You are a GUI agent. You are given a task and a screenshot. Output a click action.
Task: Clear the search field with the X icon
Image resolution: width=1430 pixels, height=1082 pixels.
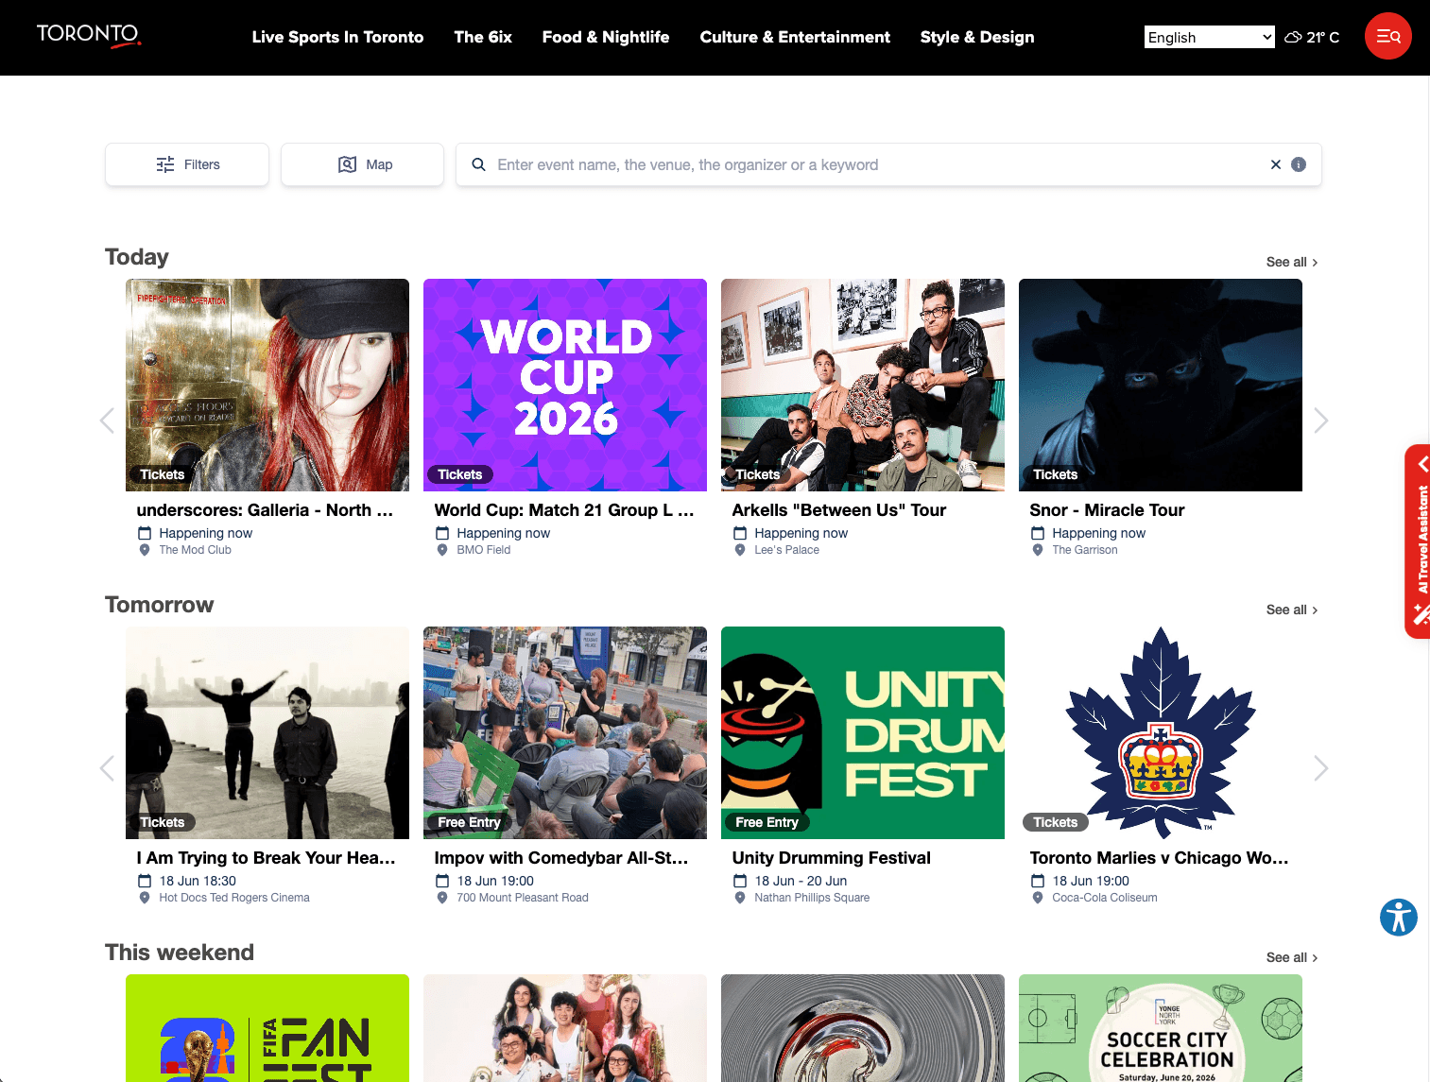point(1275,164)
